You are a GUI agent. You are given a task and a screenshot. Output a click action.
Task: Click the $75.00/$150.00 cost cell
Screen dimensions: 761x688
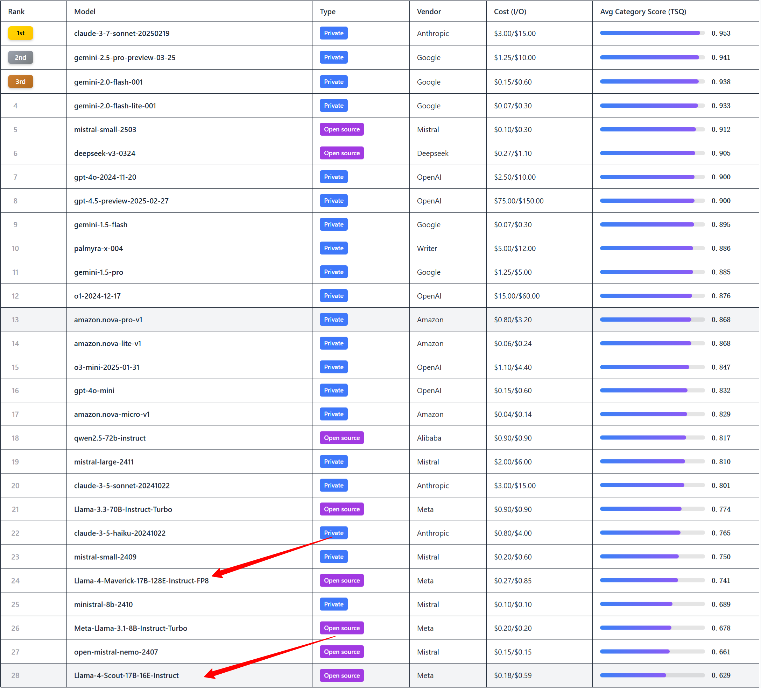click(x=519, y=201)
